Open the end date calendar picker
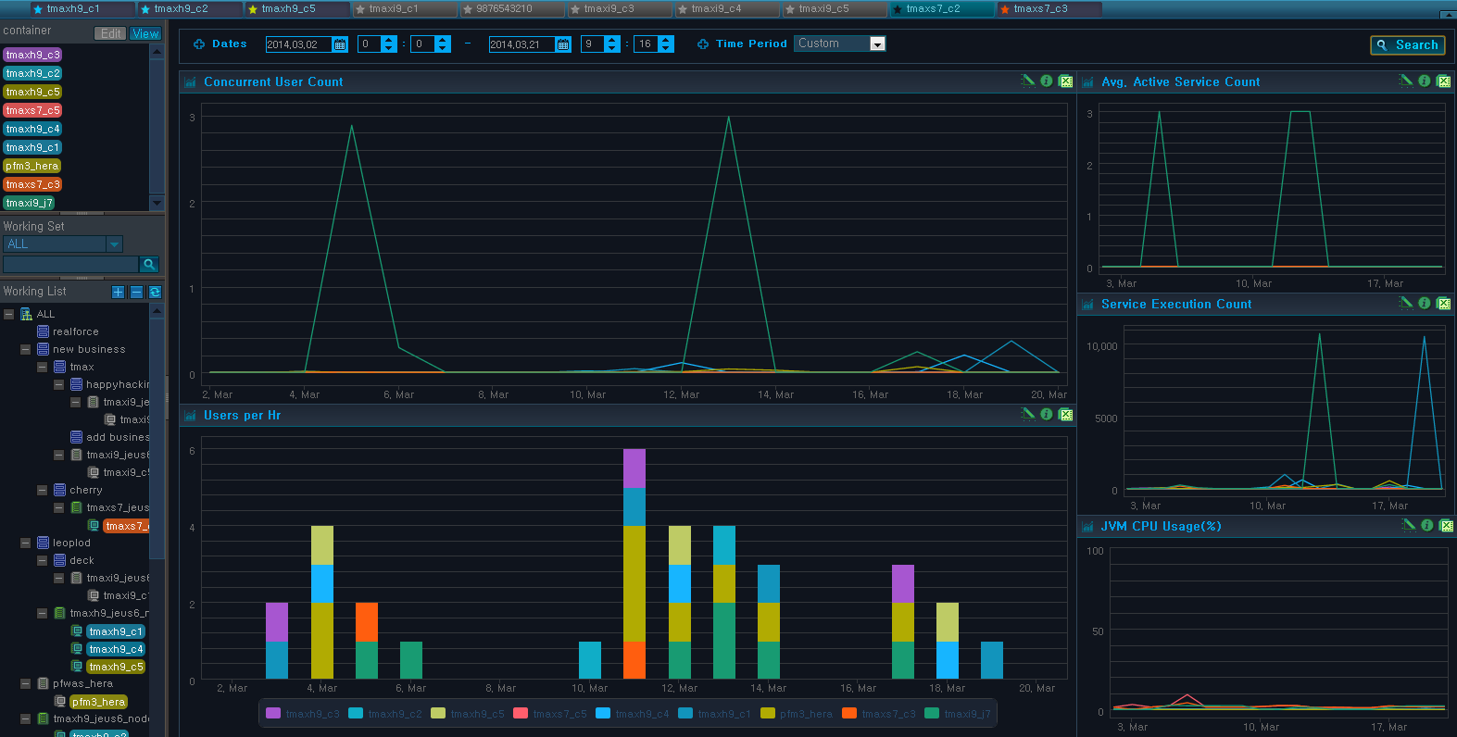Image resolution: width=1457 pixels, height=737 pixels. [x=563, y=44]
